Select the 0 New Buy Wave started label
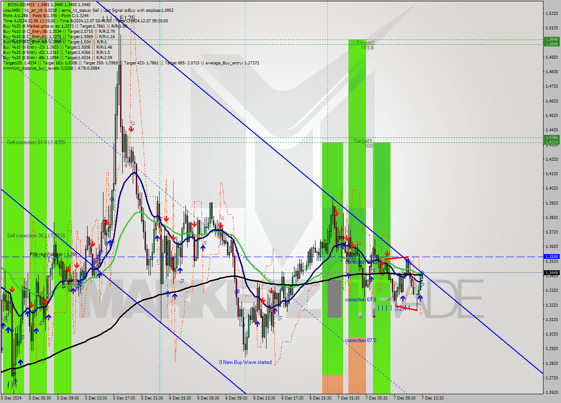The width and height of the screenshot is (561, 403). [245, 362]
